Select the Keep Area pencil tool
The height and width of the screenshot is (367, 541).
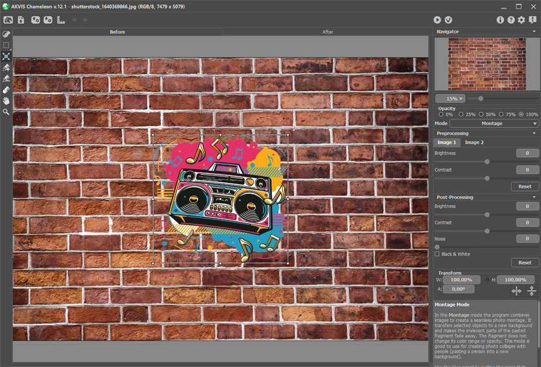pos(6,67)
